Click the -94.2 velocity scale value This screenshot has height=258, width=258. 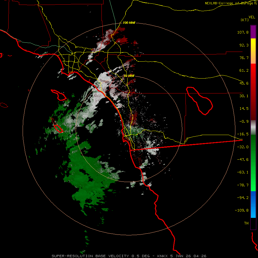tap(243, 198)
